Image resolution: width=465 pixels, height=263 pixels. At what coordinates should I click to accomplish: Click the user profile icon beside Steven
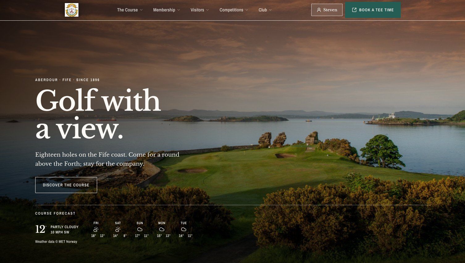(319, 10)
